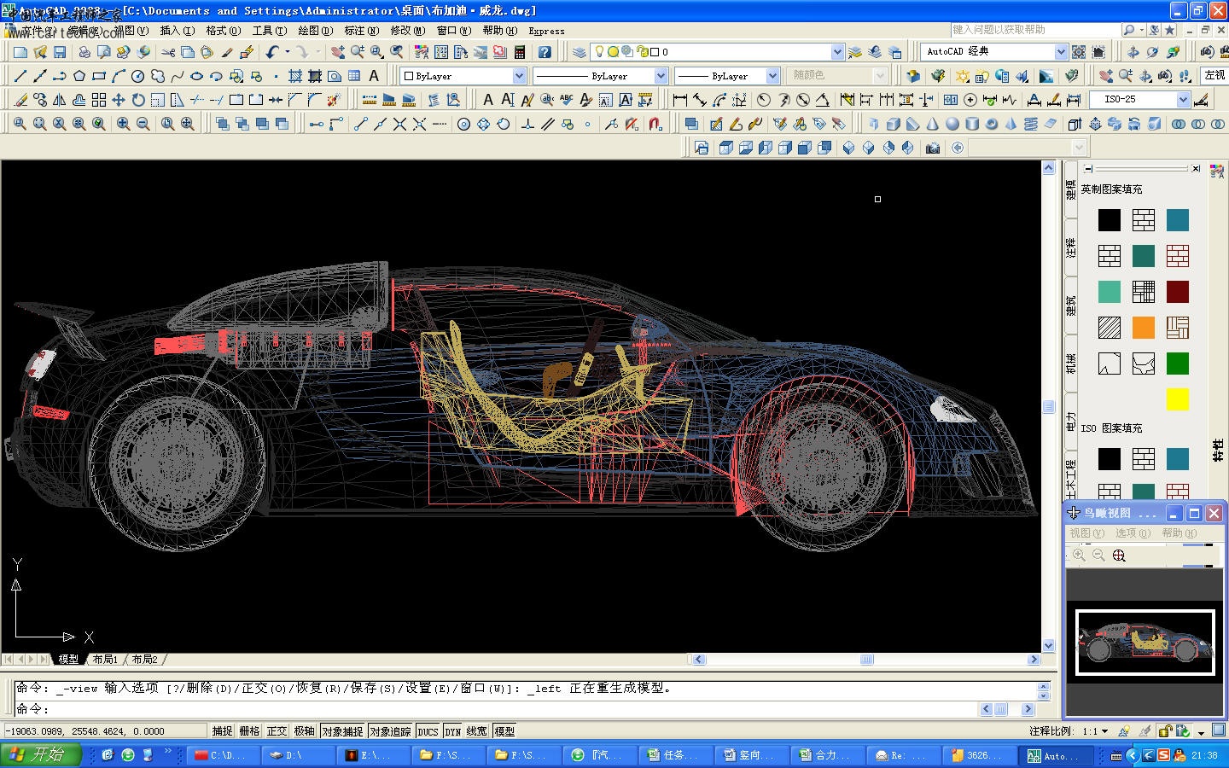Click the aerial view car thumbnail

1145,643
